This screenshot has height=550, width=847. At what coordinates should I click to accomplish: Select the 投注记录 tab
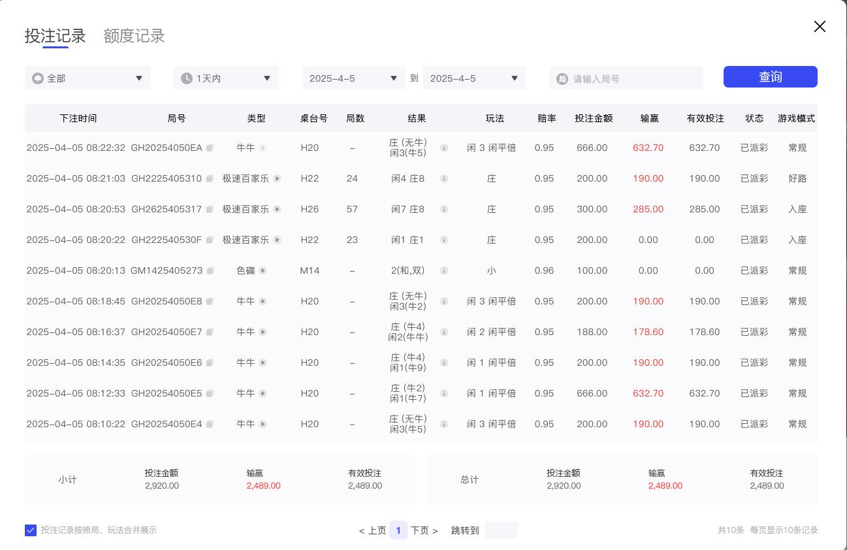point(56,36)
